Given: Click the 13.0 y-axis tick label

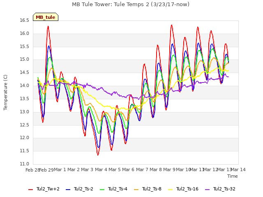Looking at the screenshot, I should point(25,112).
